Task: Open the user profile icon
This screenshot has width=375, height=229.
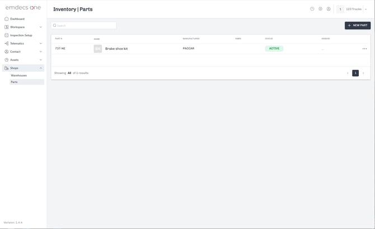Action: click(x=329, y=9)
